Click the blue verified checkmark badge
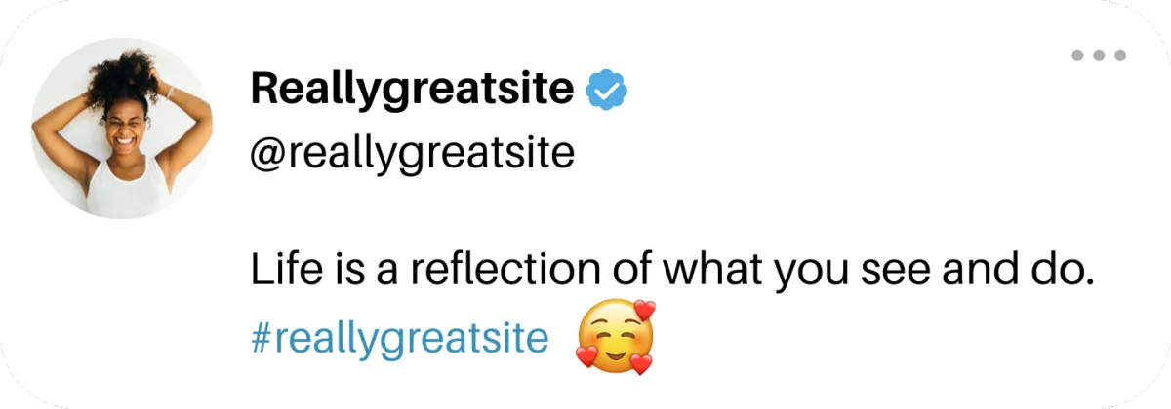The image size is (1171, 409). tap(606, 91)
